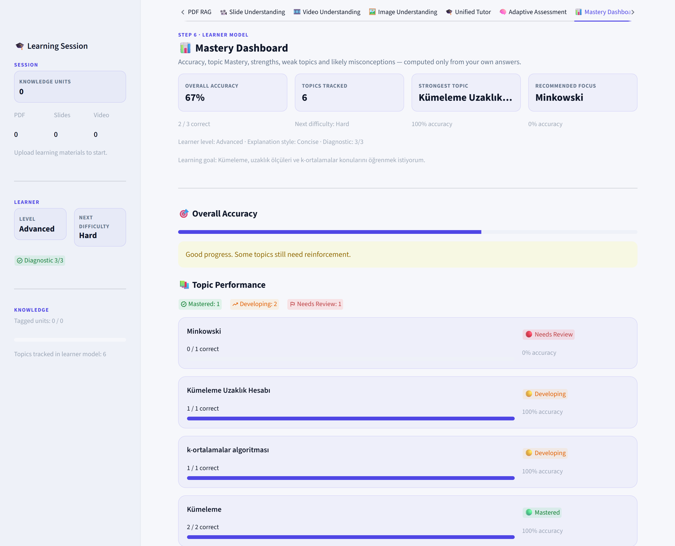
Task: Click the '2 / 3 correct' text
Action: (x=194, y=124)
